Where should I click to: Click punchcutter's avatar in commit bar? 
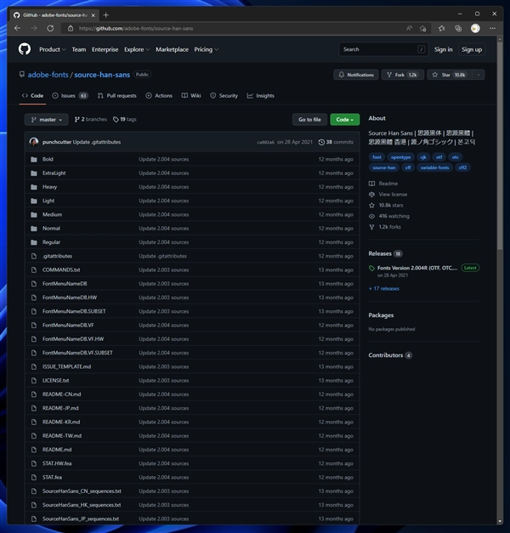pyautogui.click(x=34, y=142)
